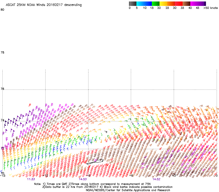Click the latitude label '80' at top left
219x192 pixels.
pyautogui.click(x=2, y=10)
